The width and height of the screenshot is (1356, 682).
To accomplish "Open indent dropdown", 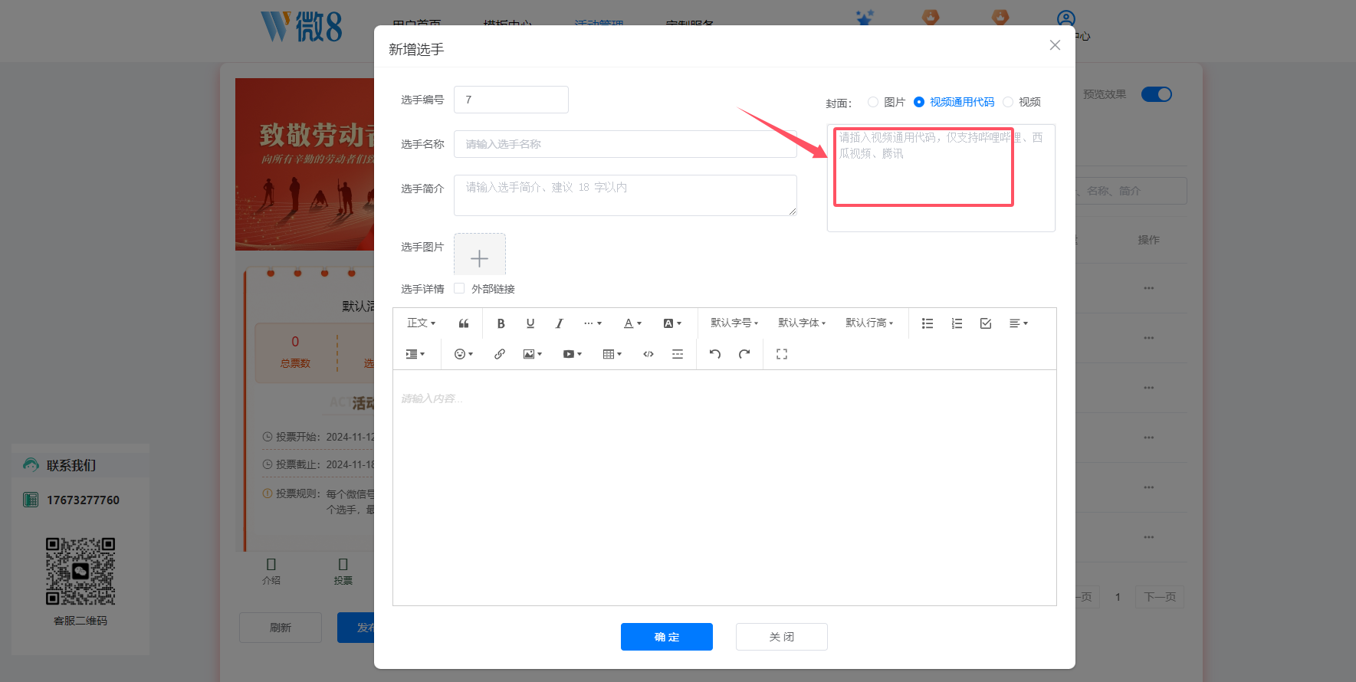I will [x=415, y=354].
